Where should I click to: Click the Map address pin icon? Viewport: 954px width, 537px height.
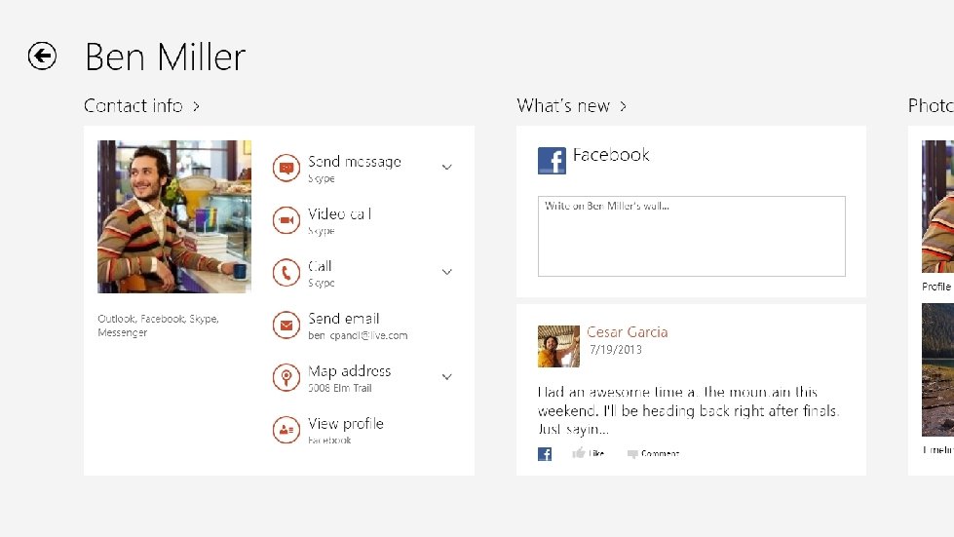click(x=286, y=378)
